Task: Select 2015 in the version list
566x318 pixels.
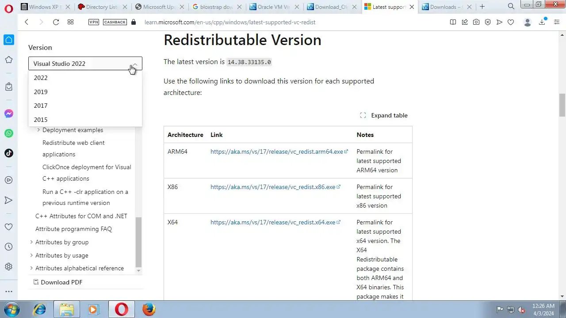Action: click(x=85, y=120)
